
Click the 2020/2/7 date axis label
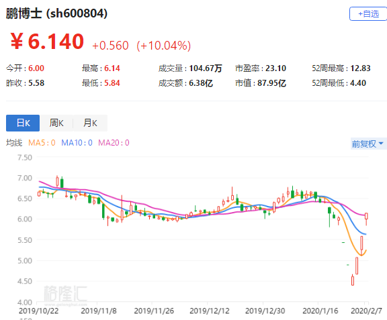tap(366, 311)
